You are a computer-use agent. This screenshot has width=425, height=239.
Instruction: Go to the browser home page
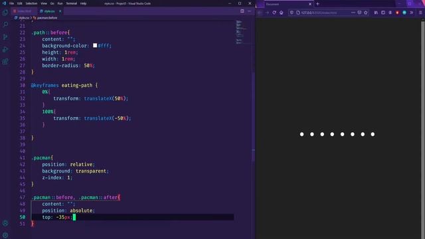coord(282,13)
